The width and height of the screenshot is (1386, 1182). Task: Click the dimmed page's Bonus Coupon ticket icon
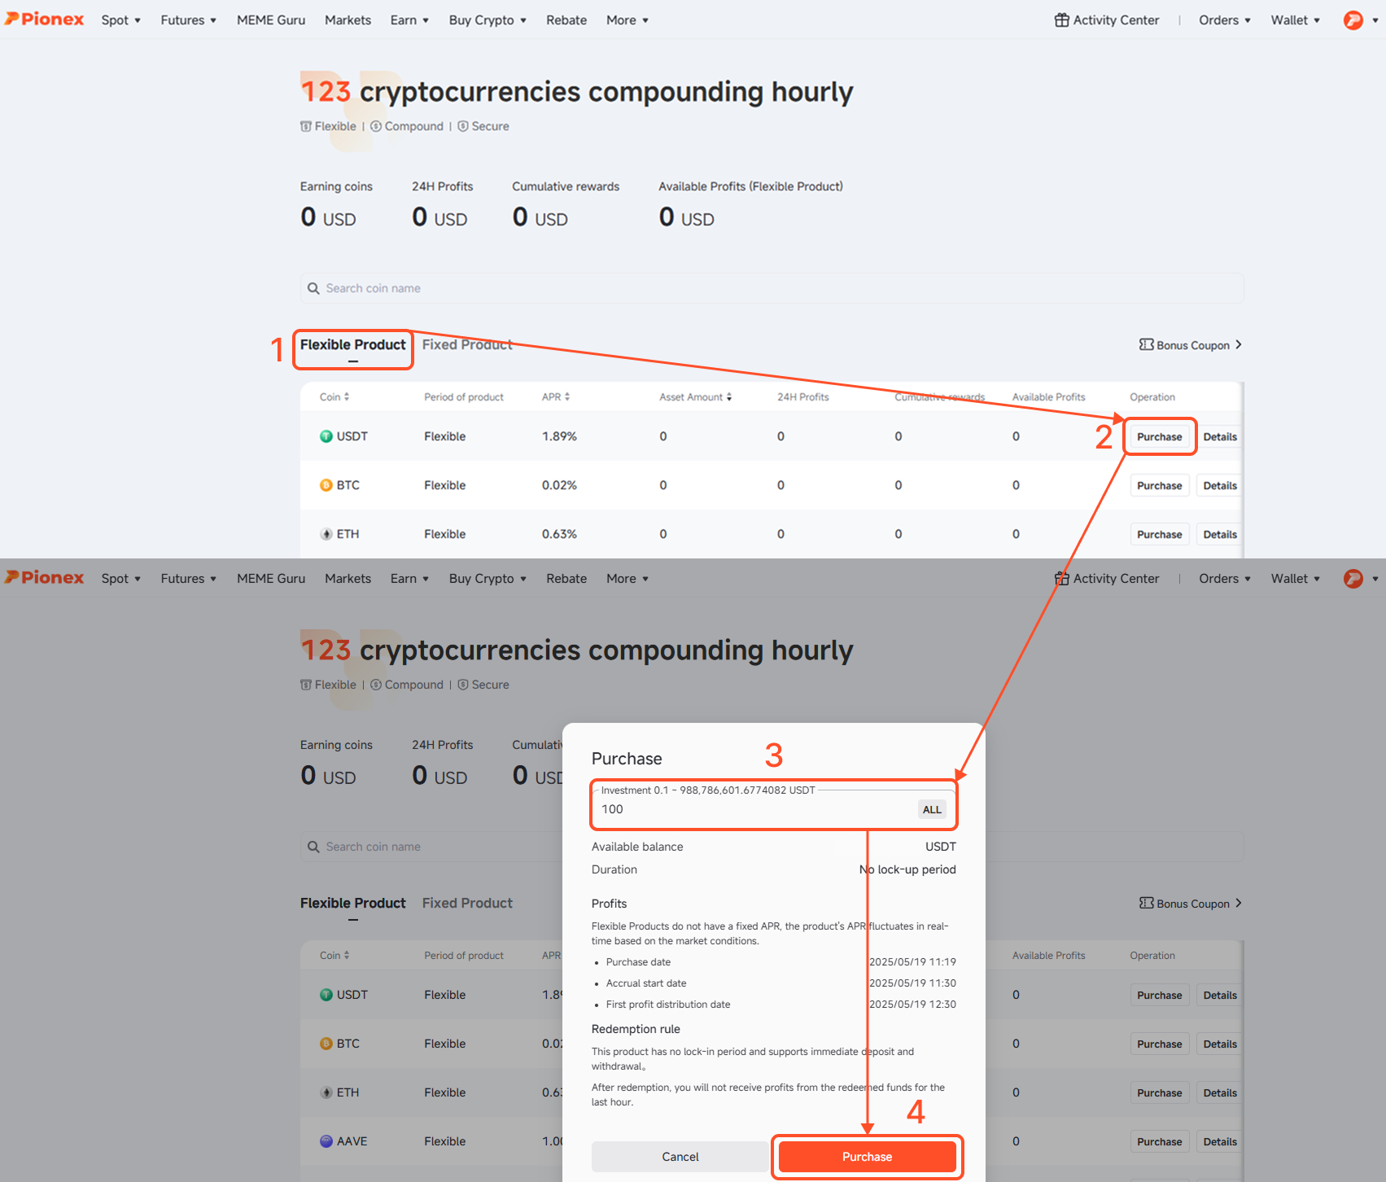1146,903
